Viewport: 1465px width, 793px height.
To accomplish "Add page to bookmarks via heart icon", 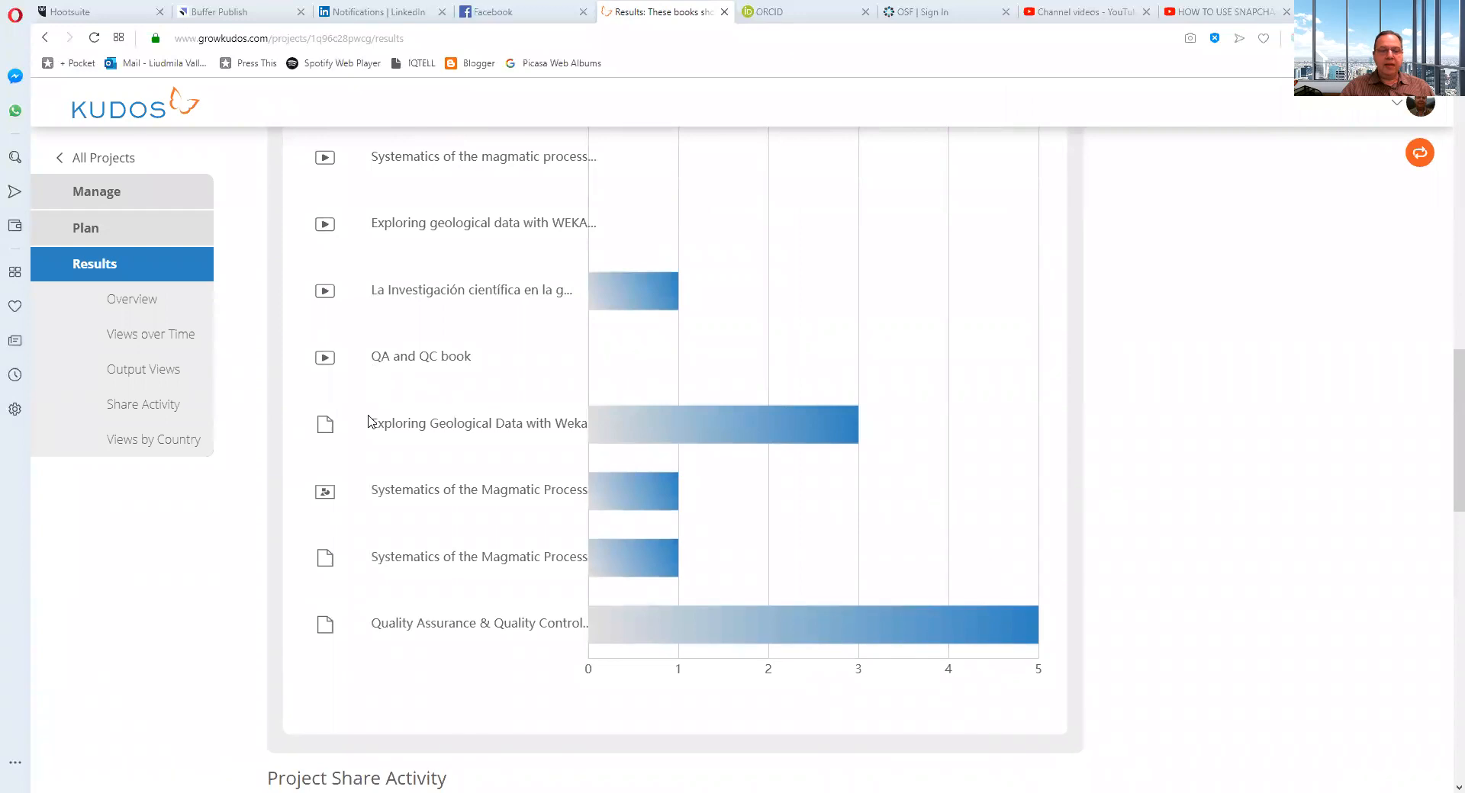I will click(1264, 38).
